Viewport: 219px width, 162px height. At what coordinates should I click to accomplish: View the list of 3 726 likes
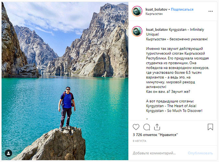156,134
